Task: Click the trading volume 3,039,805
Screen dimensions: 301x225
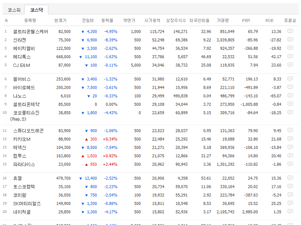Action: 226,40
